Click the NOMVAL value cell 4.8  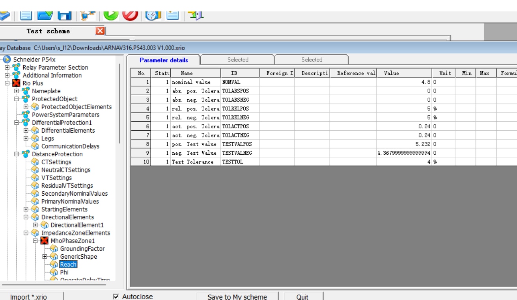[404, 82]
